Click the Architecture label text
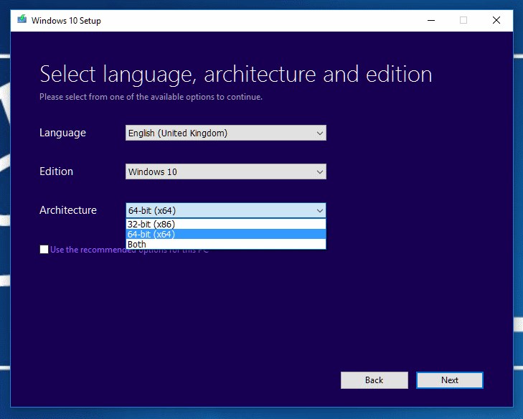This screenshot has width=523, height=419. [68, 209]
